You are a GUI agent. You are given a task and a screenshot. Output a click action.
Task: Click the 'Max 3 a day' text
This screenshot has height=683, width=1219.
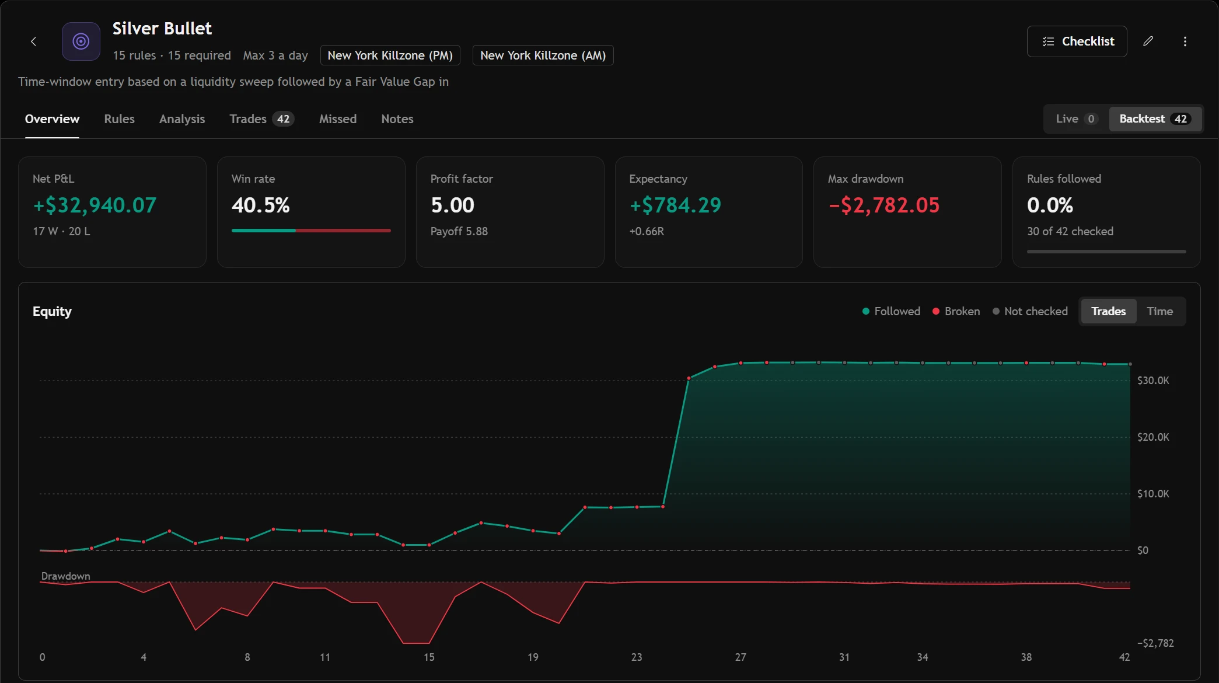(275, 55)
